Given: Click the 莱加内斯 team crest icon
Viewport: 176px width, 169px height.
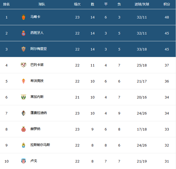Looking at the screenshot, I should [24, 97].
